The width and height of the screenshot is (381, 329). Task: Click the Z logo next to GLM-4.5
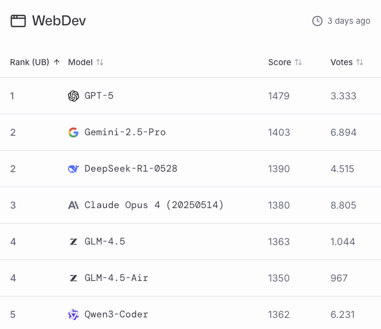[74, 242]
